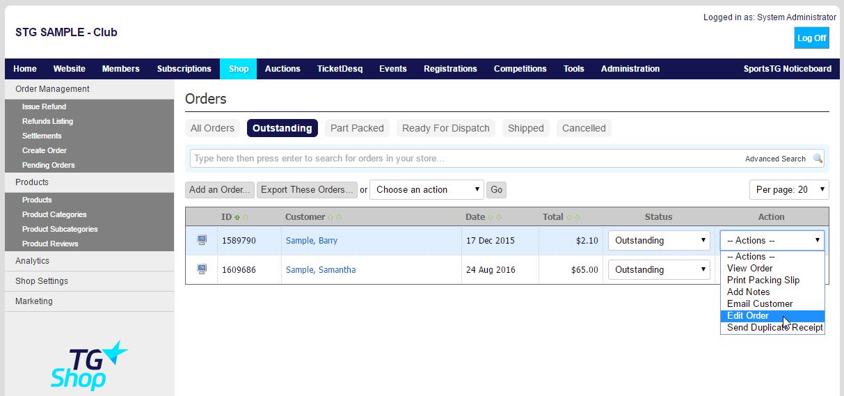Expand Marketing sidebar section

(89, 301)
